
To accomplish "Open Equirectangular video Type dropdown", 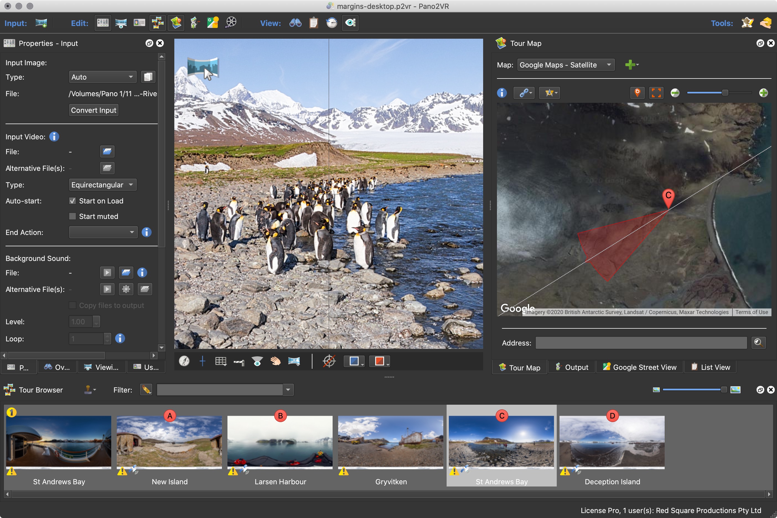I will 102,185.
